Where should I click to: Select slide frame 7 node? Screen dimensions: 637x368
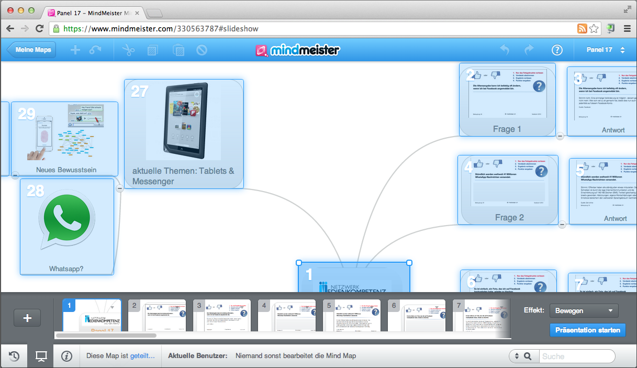click(602, 282)
